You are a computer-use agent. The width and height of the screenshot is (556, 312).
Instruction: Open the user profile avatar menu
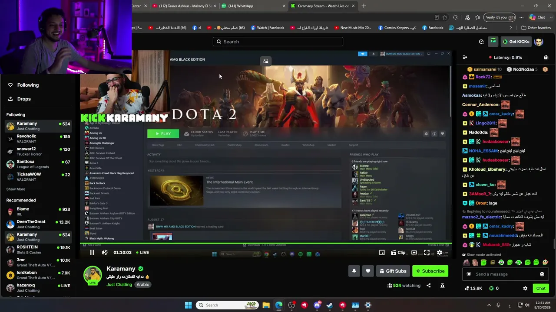pyautogui.click(x=539, y=42)
